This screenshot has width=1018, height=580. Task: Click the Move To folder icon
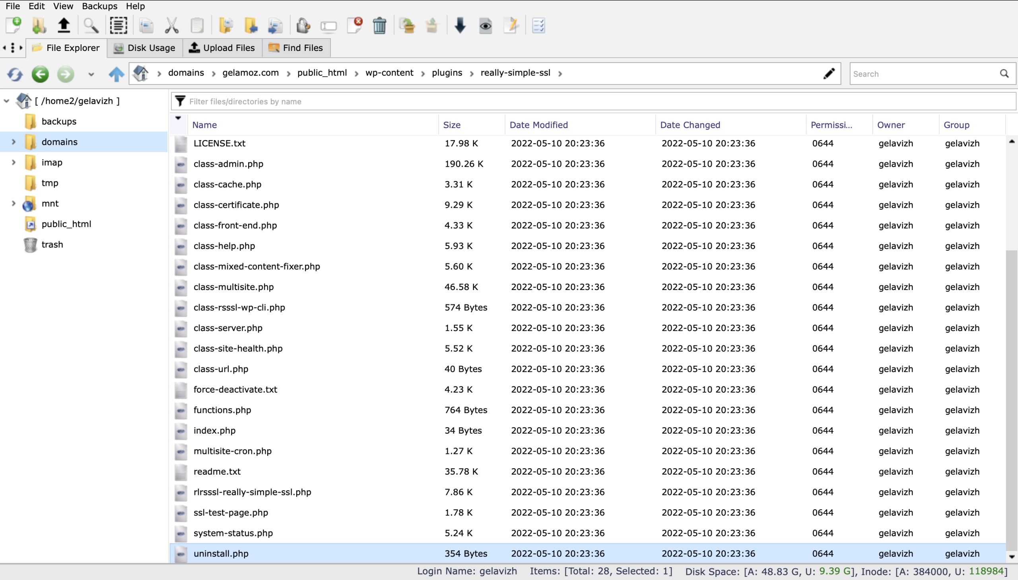251,25
